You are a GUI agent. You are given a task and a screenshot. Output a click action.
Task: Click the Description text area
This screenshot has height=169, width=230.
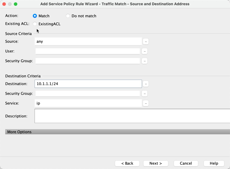132,116
